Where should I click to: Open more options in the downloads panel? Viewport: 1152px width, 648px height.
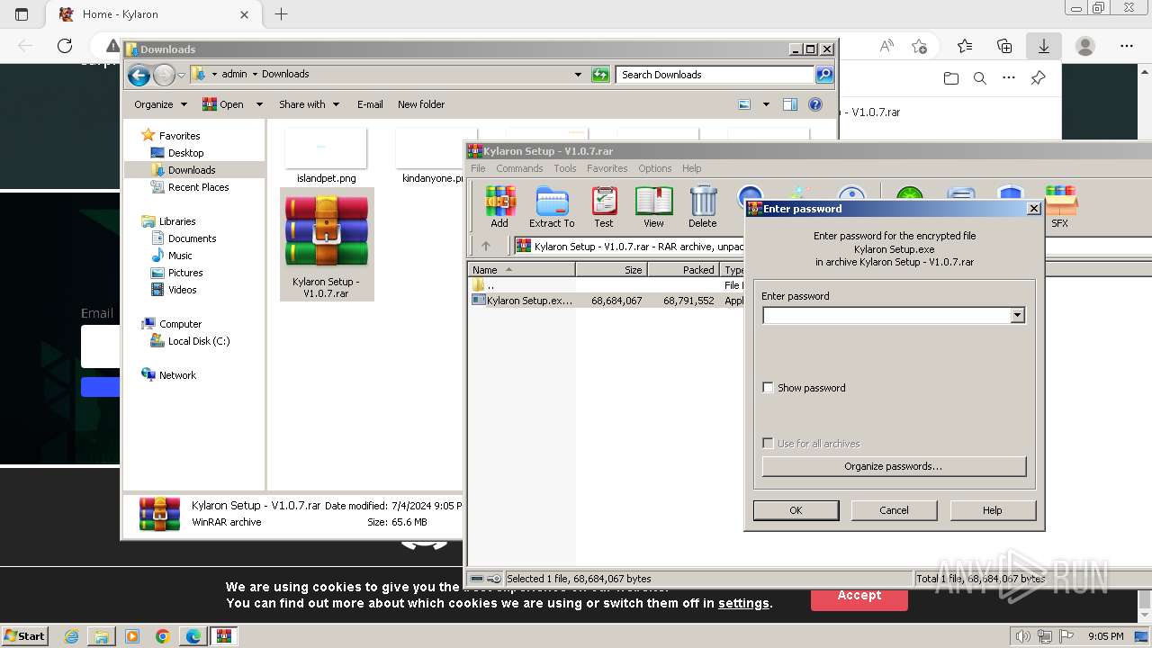tap(1009, 78)
